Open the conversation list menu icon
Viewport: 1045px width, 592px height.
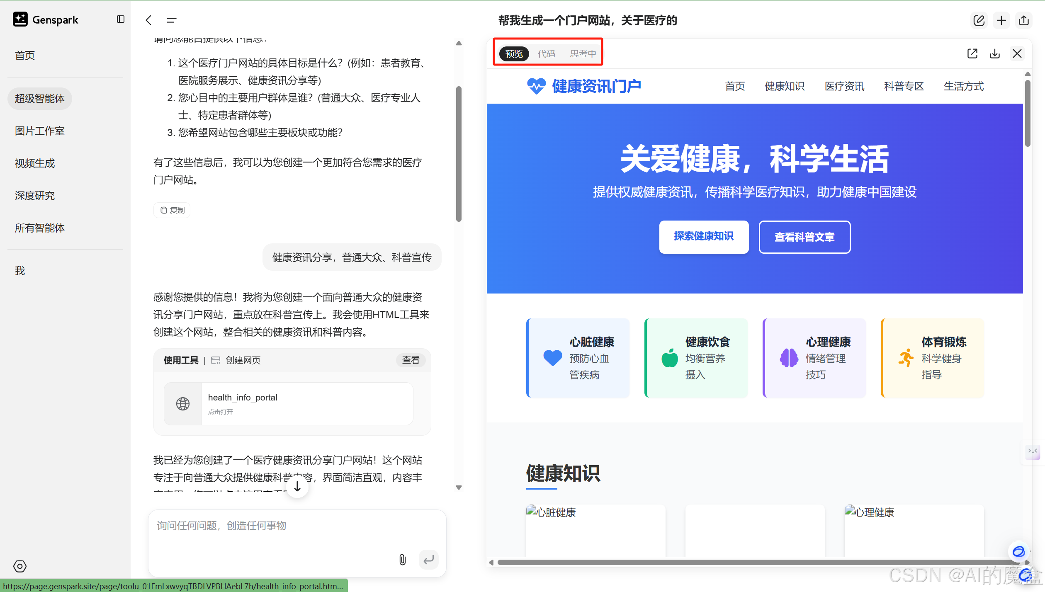pos(171,20)
